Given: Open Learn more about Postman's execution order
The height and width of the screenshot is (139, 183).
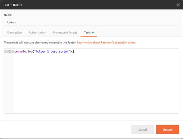Looking at the screenshot, I should 106,43.
